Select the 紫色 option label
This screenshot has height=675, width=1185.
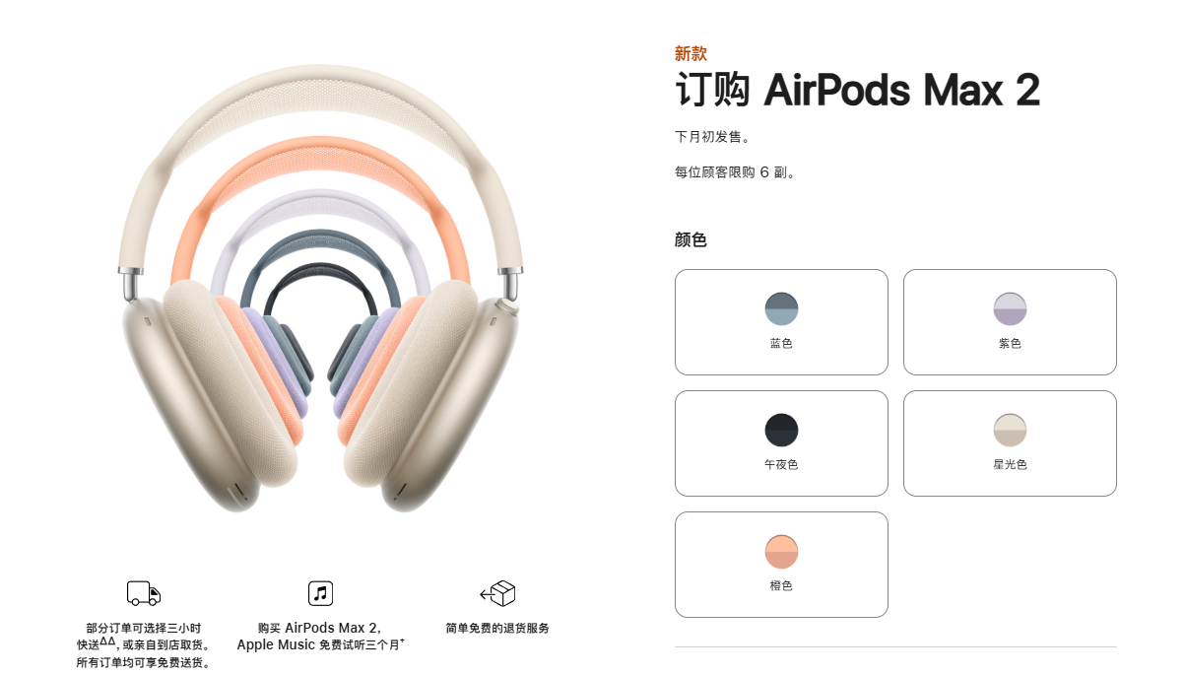(x=1010, y=344)
